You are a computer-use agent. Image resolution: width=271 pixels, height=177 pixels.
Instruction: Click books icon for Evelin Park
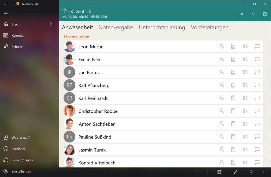click(x=245, y=59)
